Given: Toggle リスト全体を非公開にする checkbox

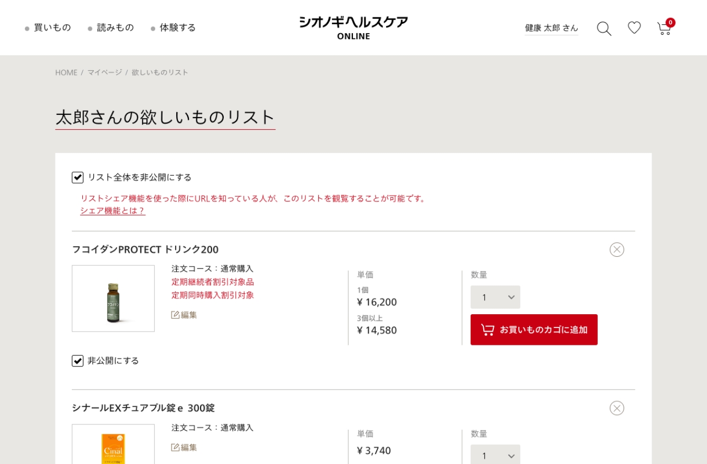Looking at the screenshot, I should [78, 177].
